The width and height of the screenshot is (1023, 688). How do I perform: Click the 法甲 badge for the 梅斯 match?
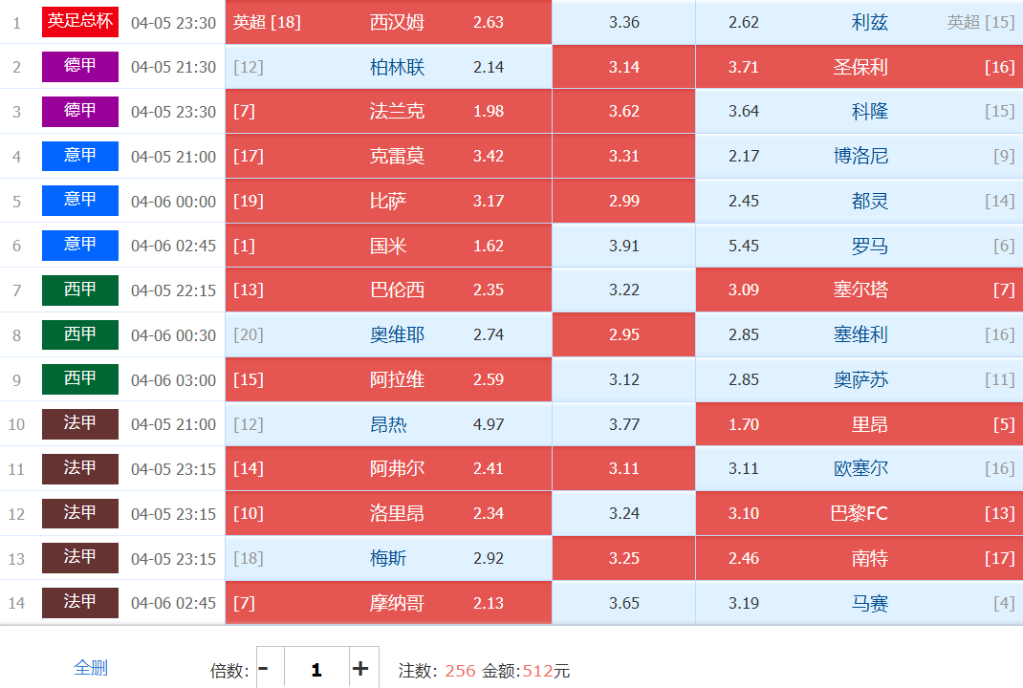80,557
